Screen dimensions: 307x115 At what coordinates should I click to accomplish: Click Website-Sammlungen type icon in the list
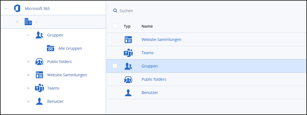pyautogui.click(x=128, y=40)
